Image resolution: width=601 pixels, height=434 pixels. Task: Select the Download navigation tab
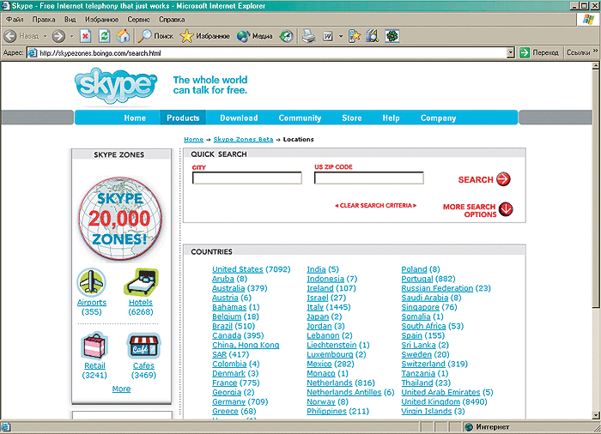click(239, 118)
